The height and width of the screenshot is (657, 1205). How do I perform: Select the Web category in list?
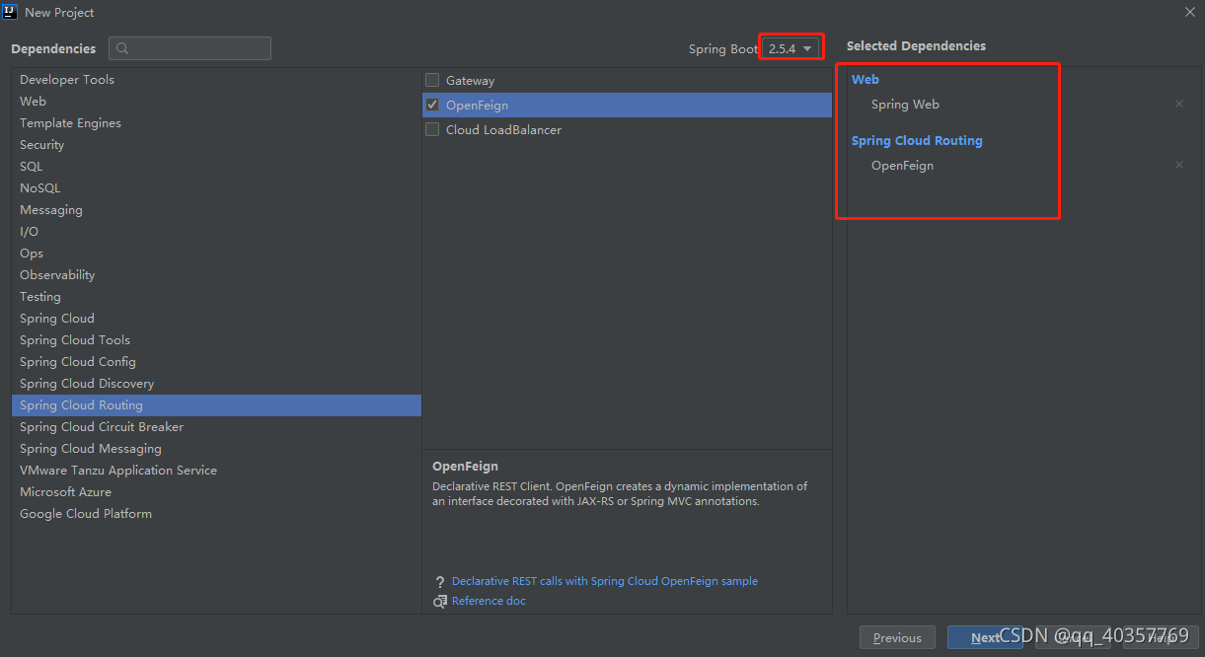(x=216, y=102)
